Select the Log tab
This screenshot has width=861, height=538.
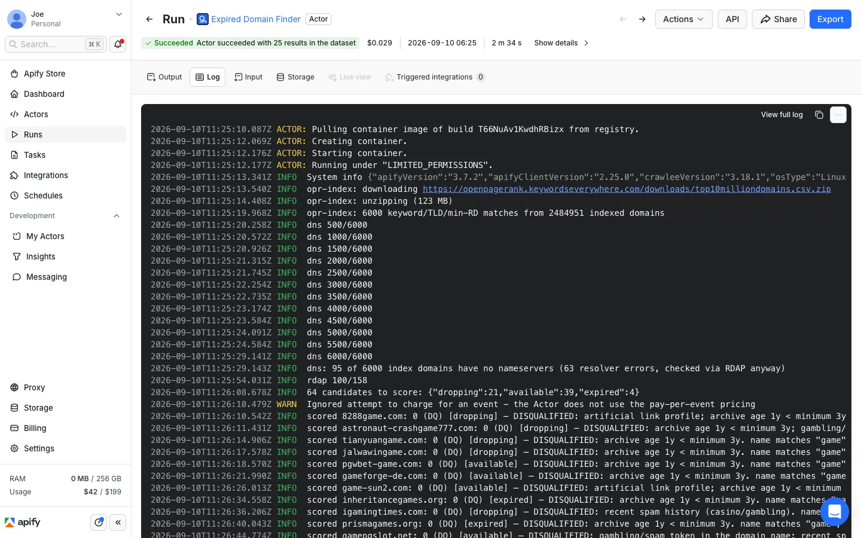click(207, 77)
